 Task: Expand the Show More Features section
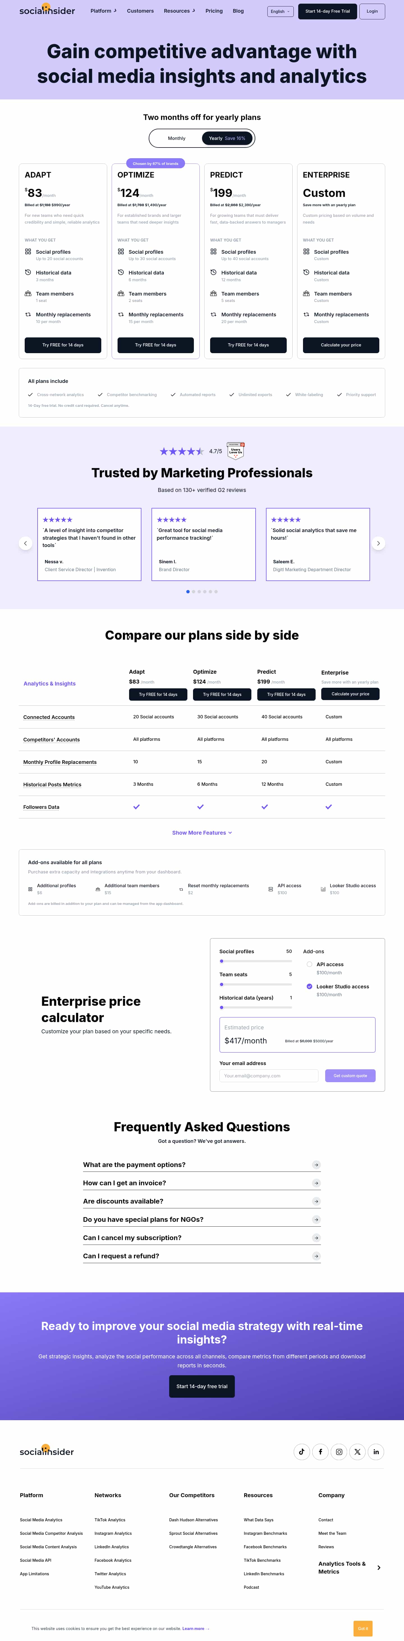[x=202, y=833]
